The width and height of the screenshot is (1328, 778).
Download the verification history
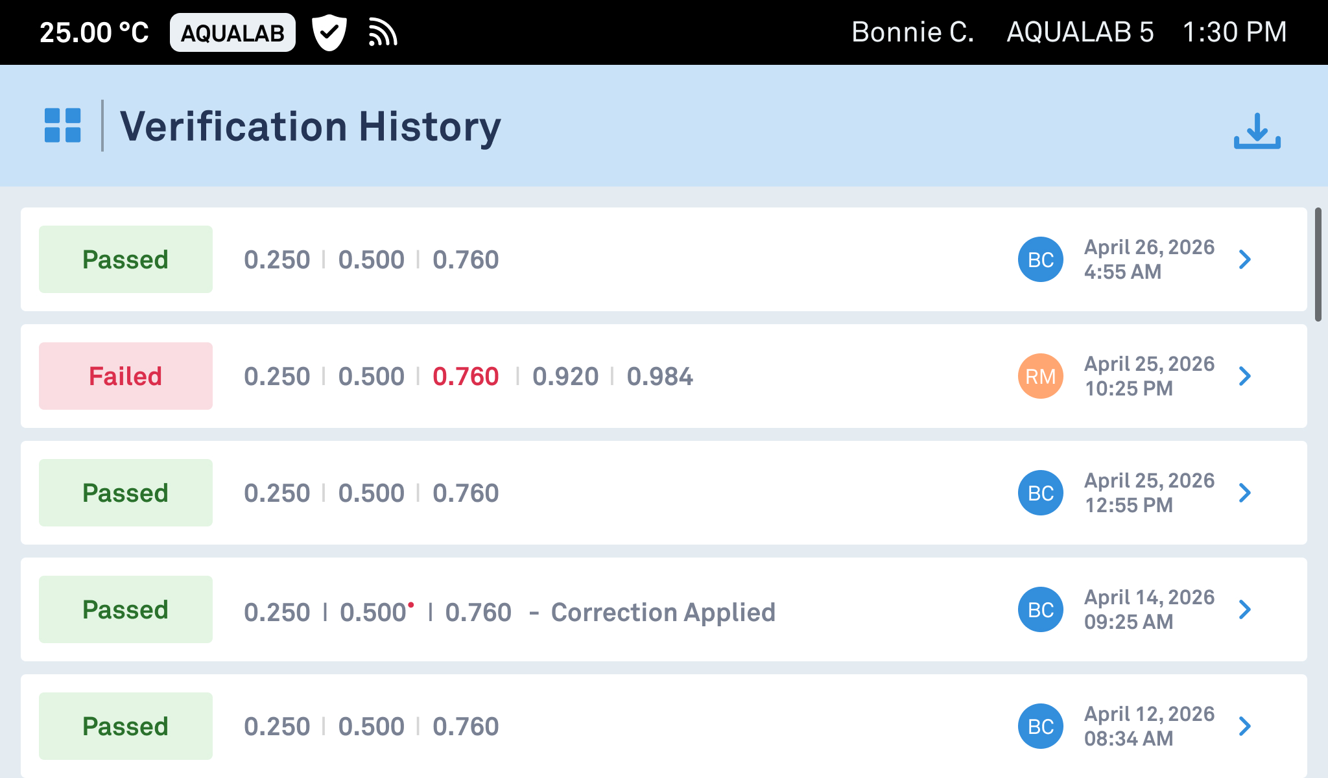pos(1257,130)
